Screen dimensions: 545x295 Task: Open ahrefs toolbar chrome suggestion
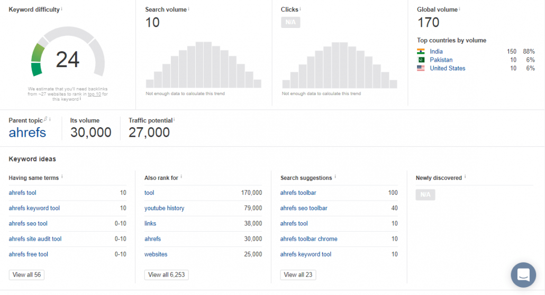tap(308, 239)
